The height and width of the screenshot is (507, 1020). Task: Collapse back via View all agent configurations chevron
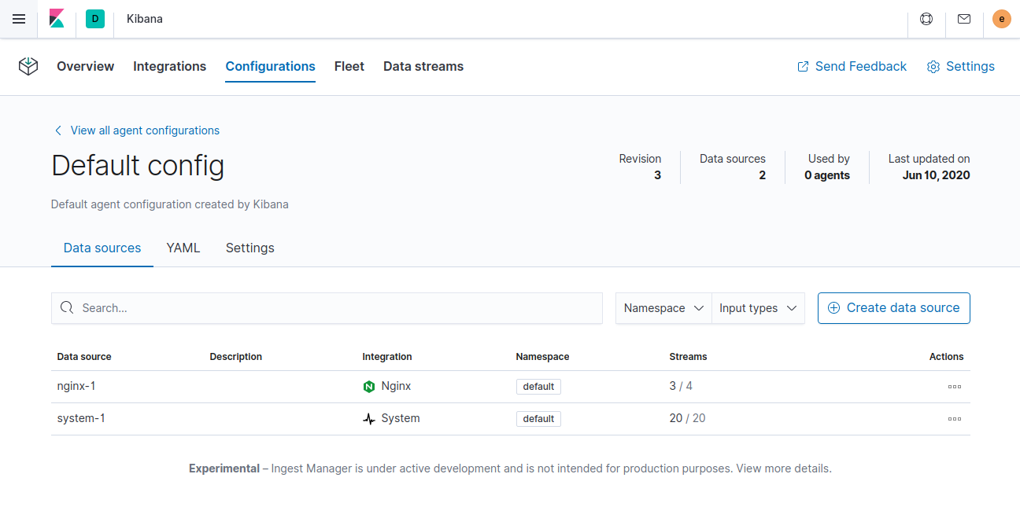click(58, 130)
